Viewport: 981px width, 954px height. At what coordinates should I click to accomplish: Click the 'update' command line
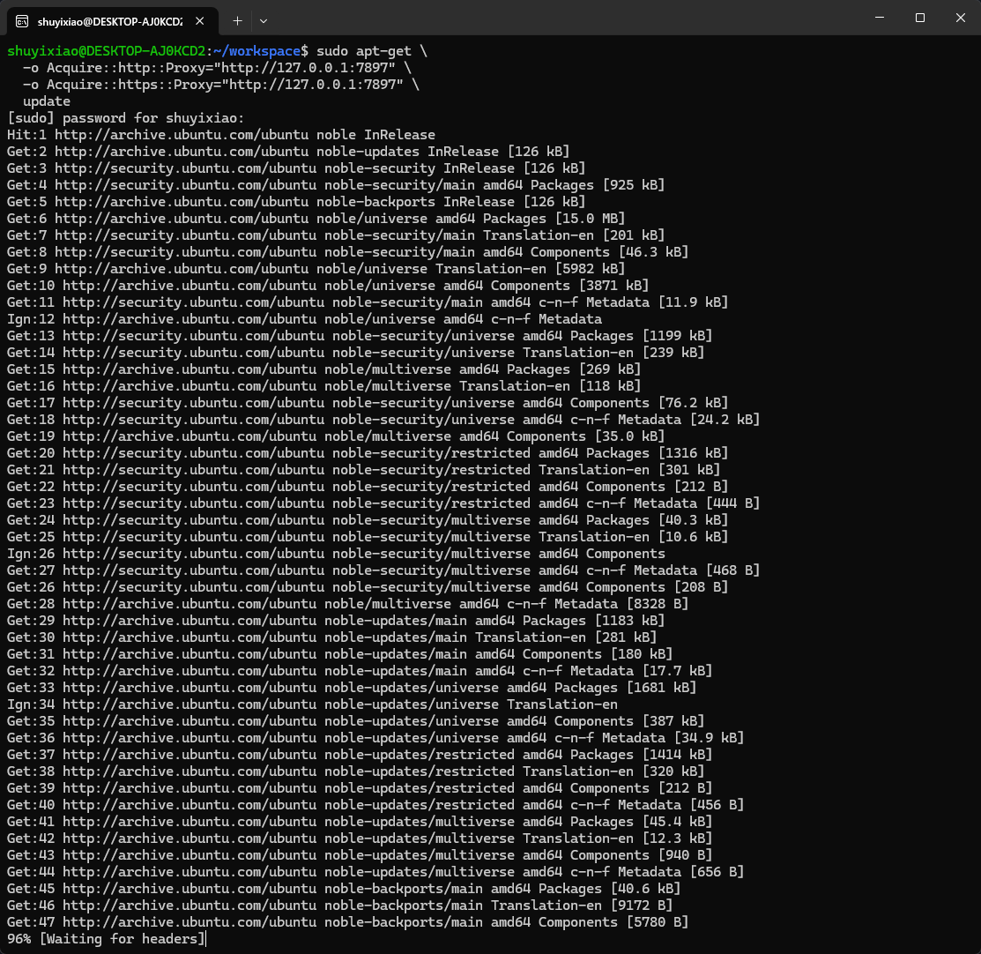pyautogui.click(x=47, y=101)
